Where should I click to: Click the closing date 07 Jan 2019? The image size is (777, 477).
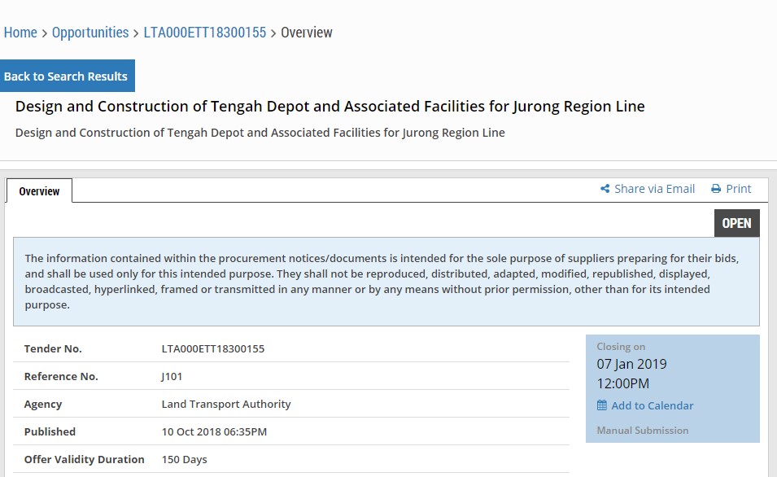click(x=632, y=364)
